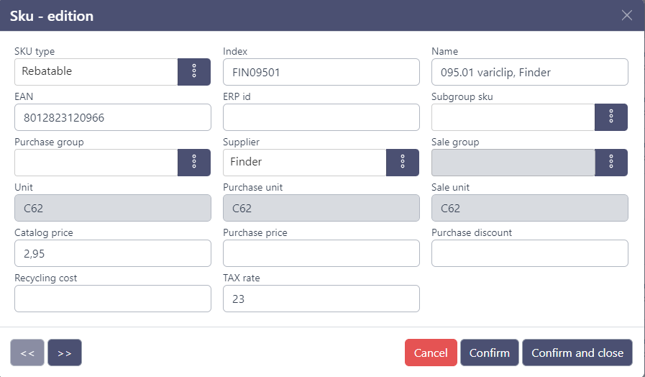This screenshot has width=645, height=377.
Task: Open Sale group three-dot picker
Action: 610,163
